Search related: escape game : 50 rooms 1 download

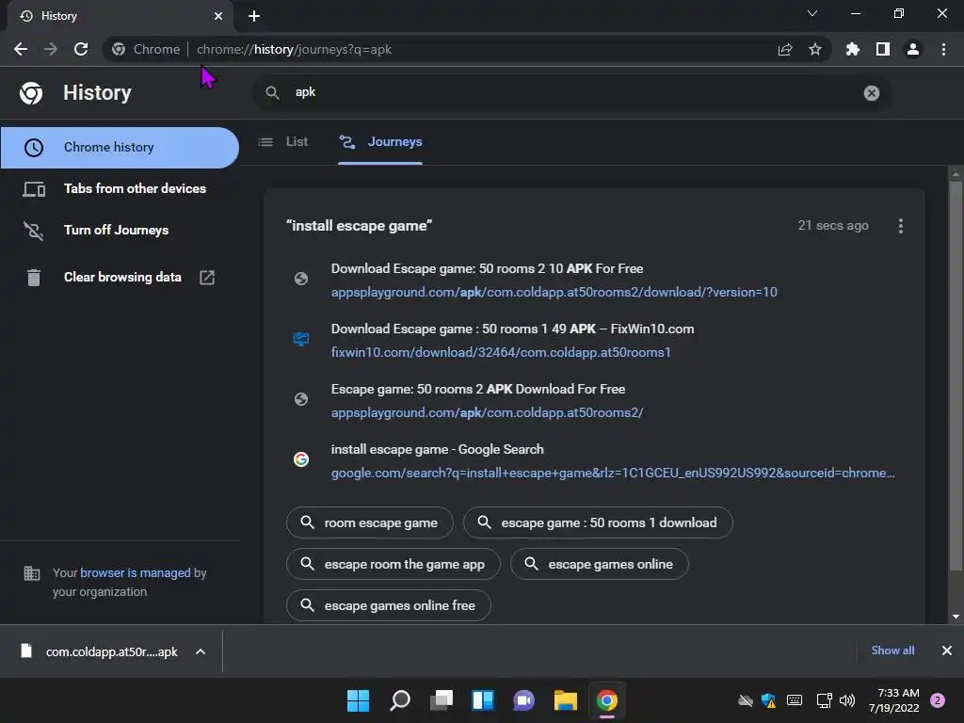pyautogui.click(x=598, y=522)
